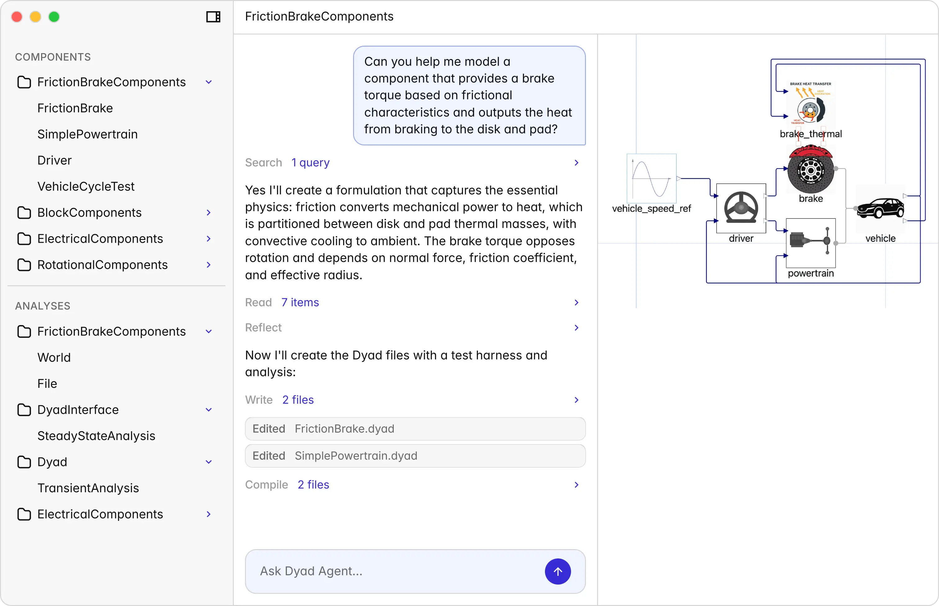This screenshot has width=939, height=606.
Task: Open the edited SimplePowertrain.dyad file
Action: 415,456
